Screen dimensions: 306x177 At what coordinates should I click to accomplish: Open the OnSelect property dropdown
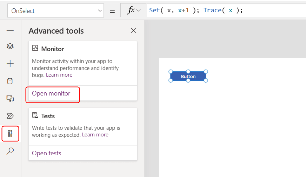55,11
